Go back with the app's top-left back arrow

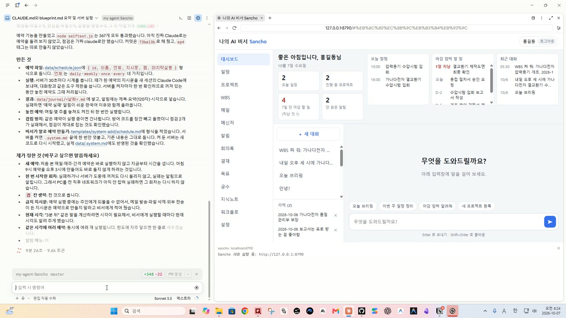(27, 5)
